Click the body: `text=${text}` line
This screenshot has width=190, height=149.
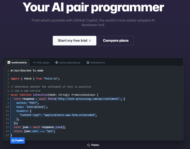point(32,107)
